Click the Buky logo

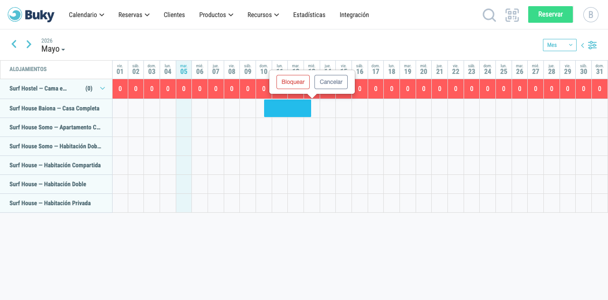click(31, 15)
